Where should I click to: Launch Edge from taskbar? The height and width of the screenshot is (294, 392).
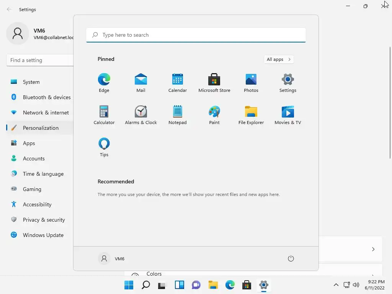click(x=230, y=285)
